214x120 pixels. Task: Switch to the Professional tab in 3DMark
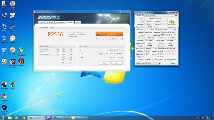pos(60,22)
